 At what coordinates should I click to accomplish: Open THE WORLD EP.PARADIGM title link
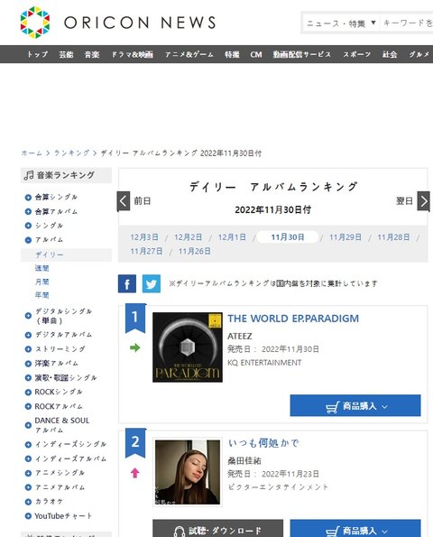[293, 319]
